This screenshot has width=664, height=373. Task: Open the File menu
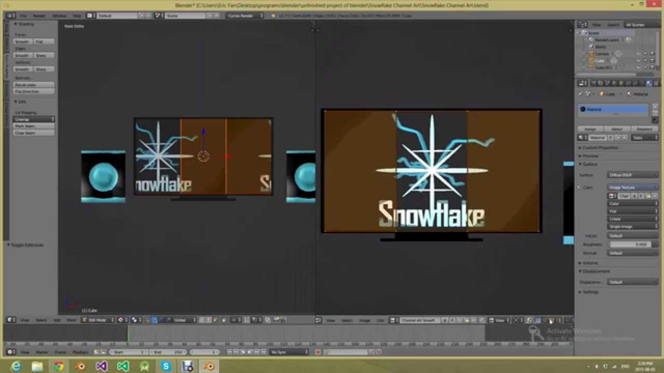(23, 16)
